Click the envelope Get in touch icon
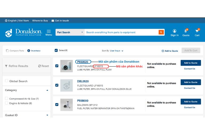This screenshot has height=135, width=205. tap(53, 21)
